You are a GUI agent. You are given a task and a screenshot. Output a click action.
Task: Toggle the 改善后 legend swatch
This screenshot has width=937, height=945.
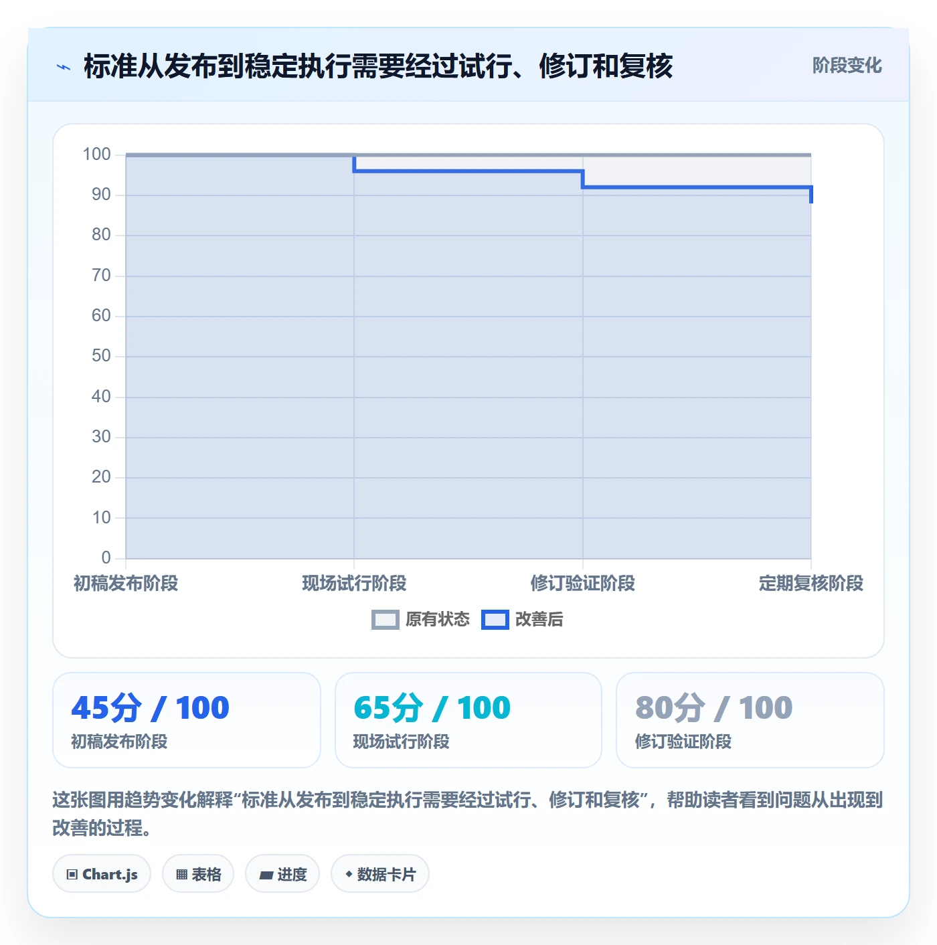(495, 620)
